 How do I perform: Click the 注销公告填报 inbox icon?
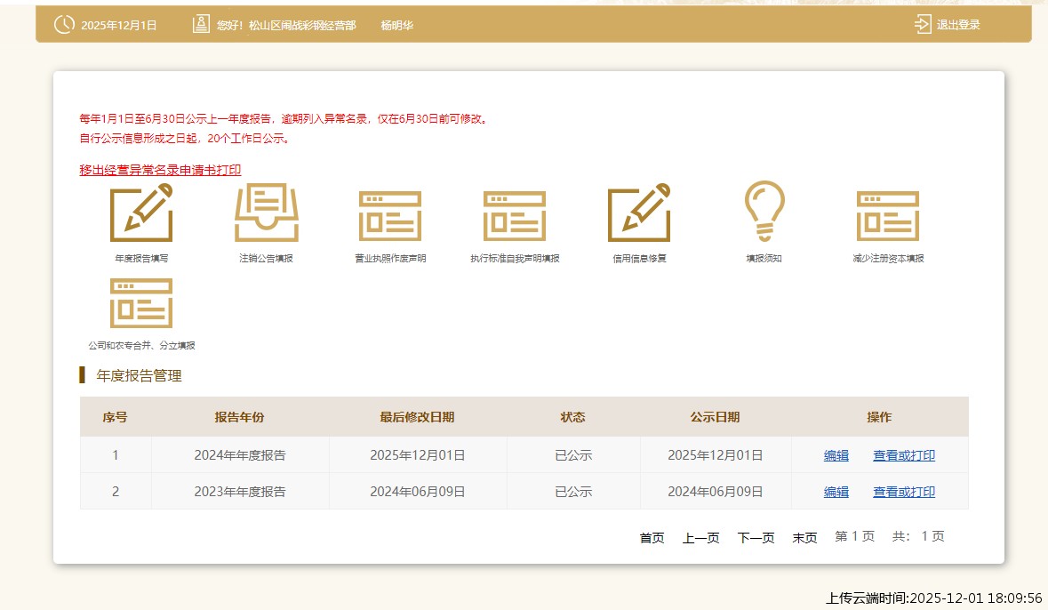click(266, 213)
